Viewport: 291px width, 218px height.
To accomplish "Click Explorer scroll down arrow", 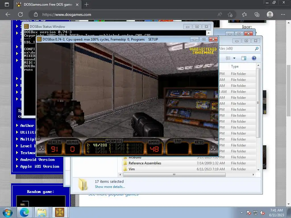I will pyautogui.click(x=258, y=170).
